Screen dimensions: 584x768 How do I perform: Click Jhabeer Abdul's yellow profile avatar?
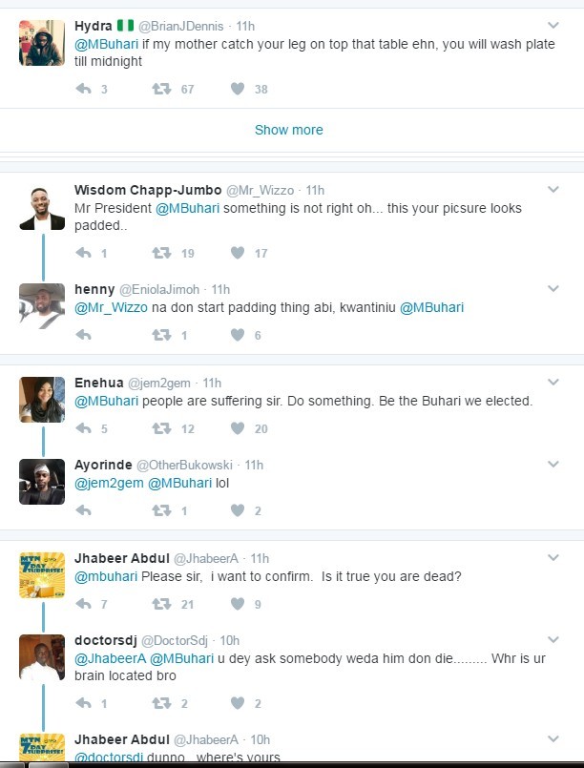[x=42, y=574]
